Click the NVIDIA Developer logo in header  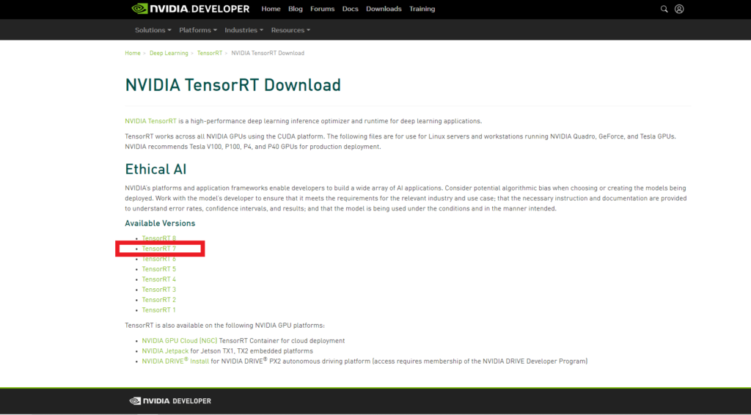pos(191,9)
